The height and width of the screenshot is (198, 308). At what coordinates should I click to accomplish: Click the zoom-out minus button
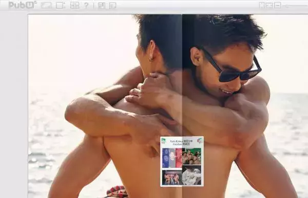[x=277, y=5]
